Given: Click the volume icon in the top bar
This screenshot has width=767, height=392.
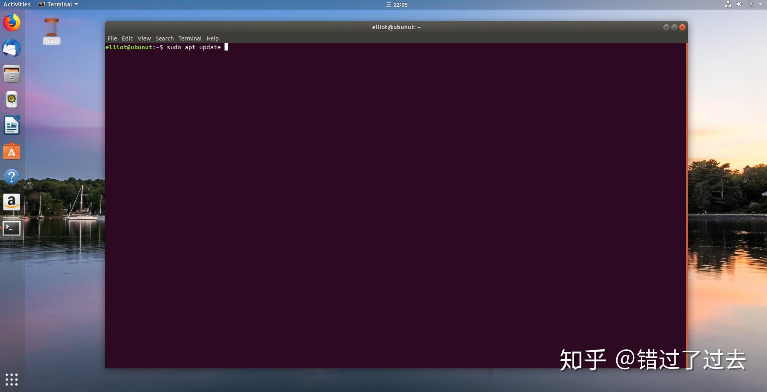Looking at the screenshot, I should pos(739,4).
